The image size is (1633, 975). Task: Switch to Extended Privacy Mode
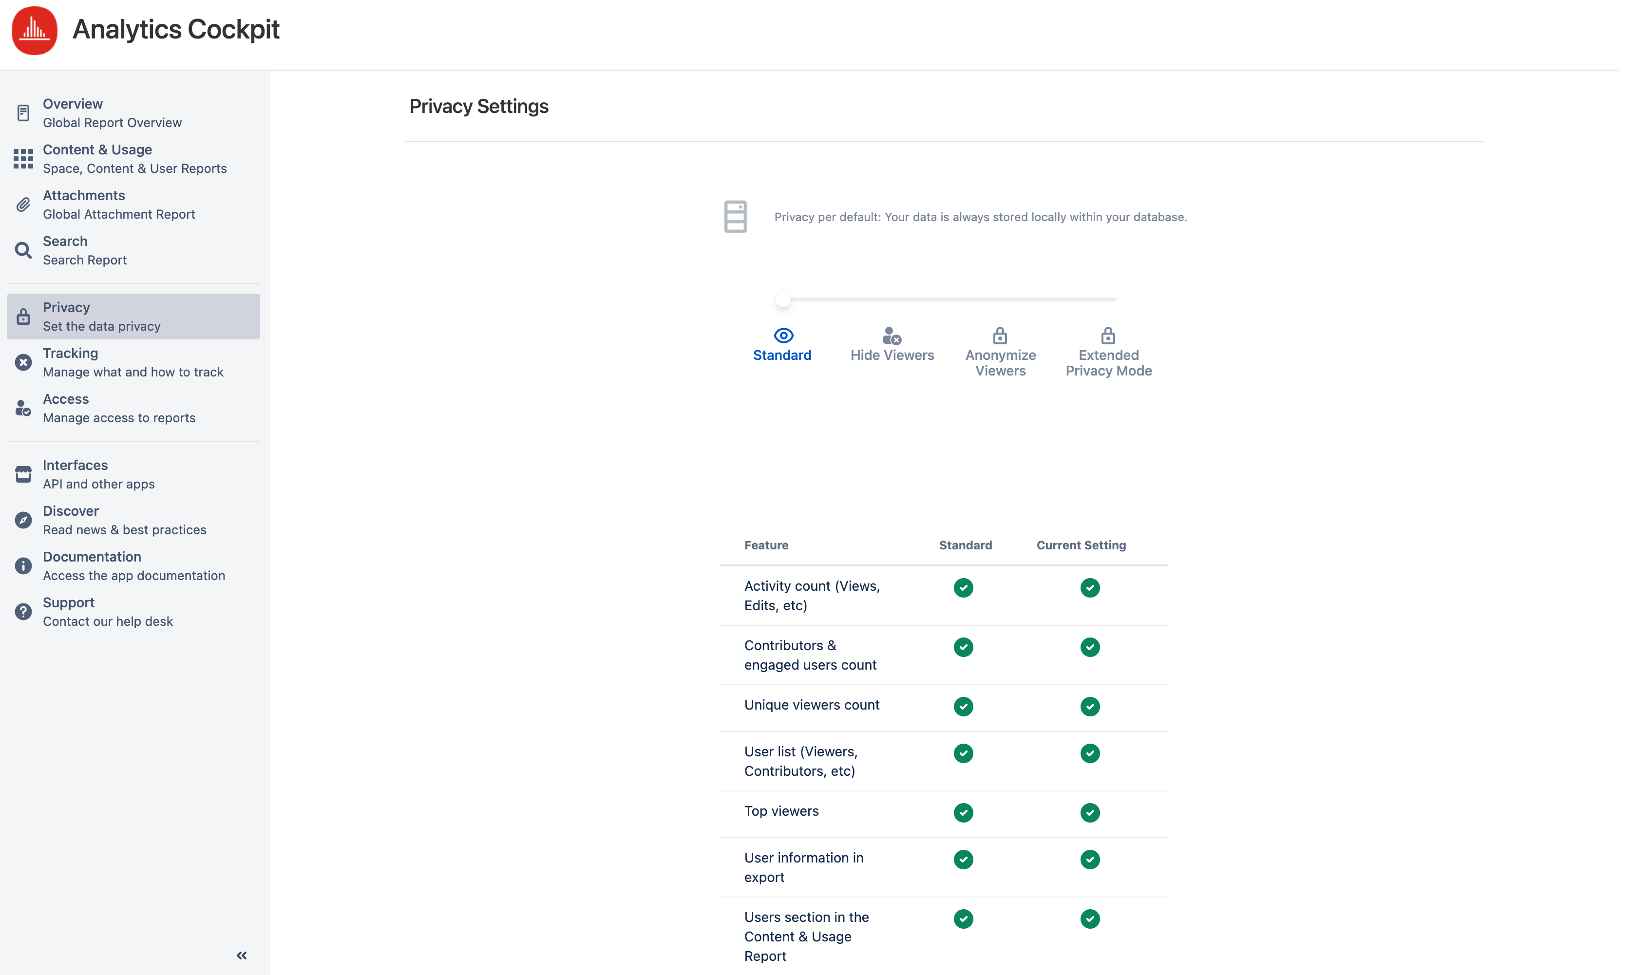pos(1108,352)
